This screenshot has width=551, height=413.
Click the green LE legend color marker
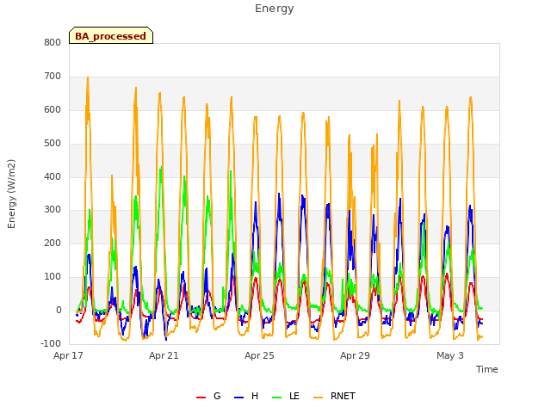click(276, 398)
